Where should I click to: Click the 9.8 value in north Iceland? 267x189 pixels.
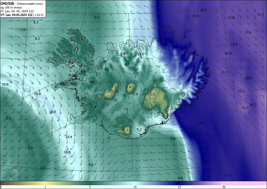pos(123,54)
